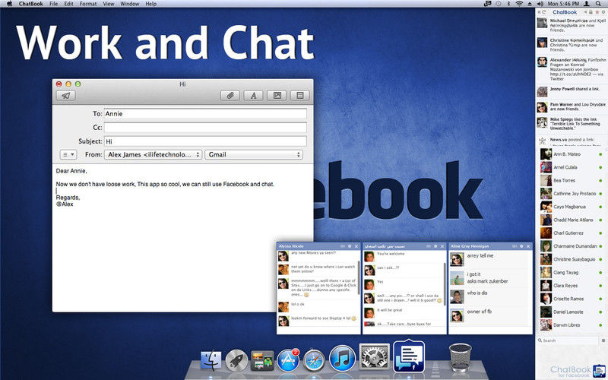Open the Edit menu
The width and height of the screenshot is (608, 380).
pyautogui.click(x=68, y=4)
